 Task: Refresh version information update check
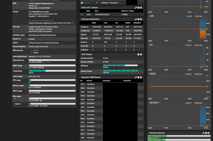point(73,23)
